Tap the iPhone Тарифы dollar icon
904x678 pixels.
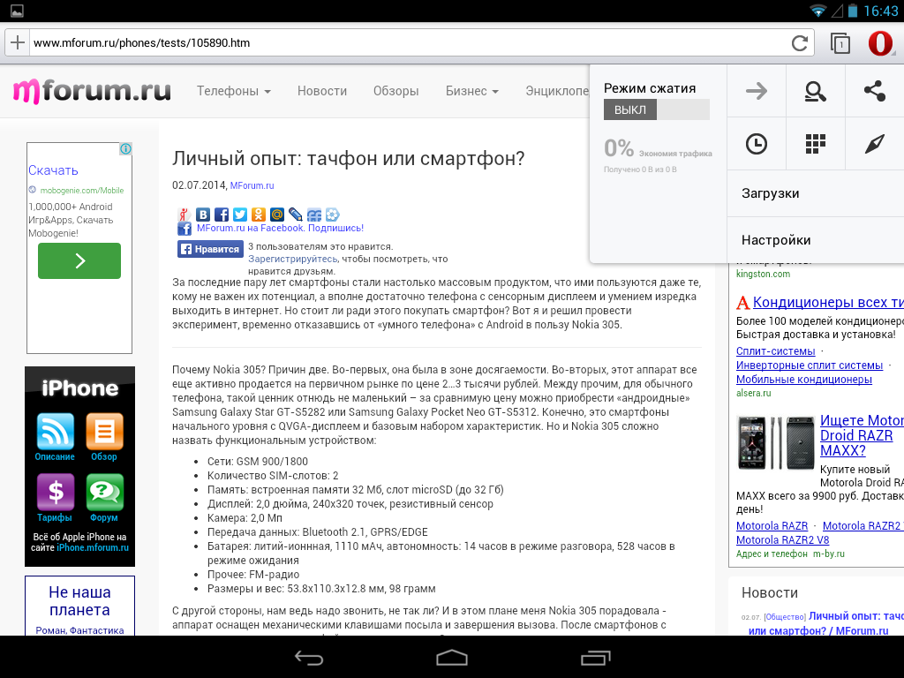(x=56, y=493)
